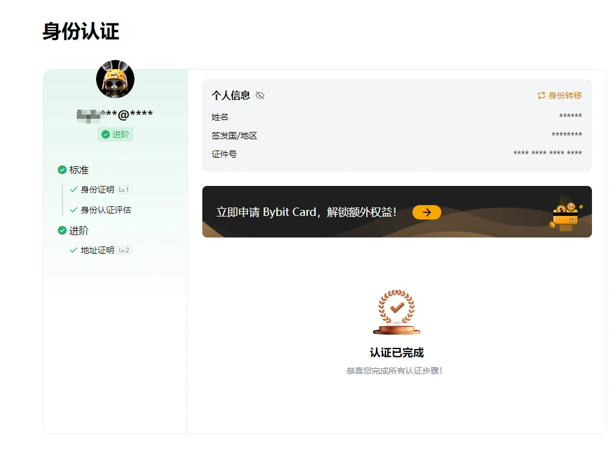Click the Lv.2 level tag
The height and width of the screenshot is (460, 616).
(x=124, y=250)
